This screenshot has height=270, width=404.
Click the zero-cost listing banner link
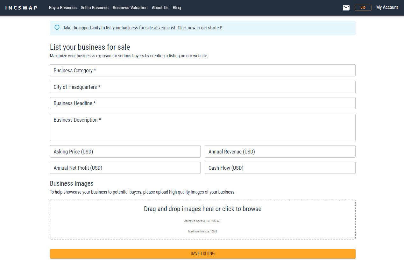coord(143,28)
